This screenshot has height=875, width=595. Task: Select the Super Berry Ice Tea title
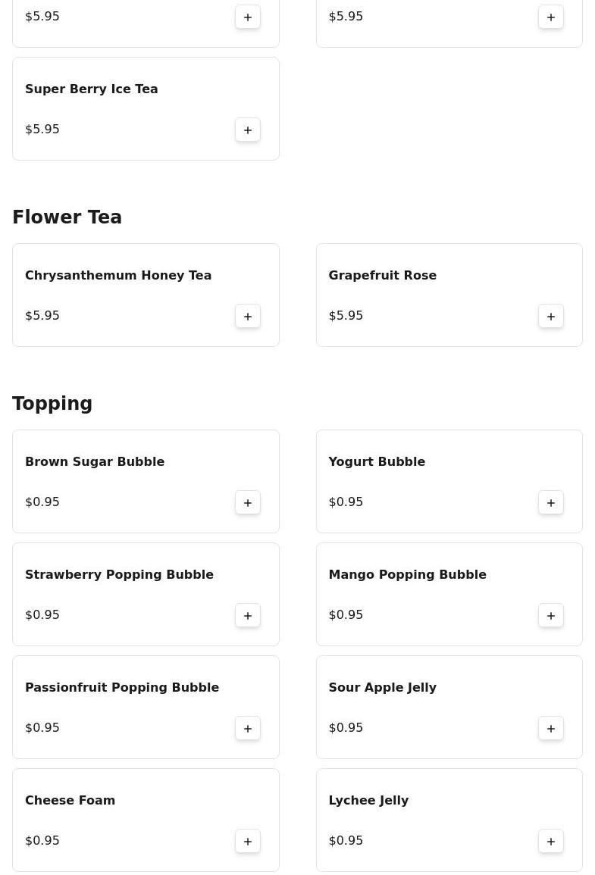tap(92, 89)
